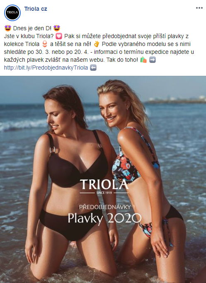This screenshot has height=283, width=206.
Task: Open the Triola profile picture avatar
Action: pos(12,12)
